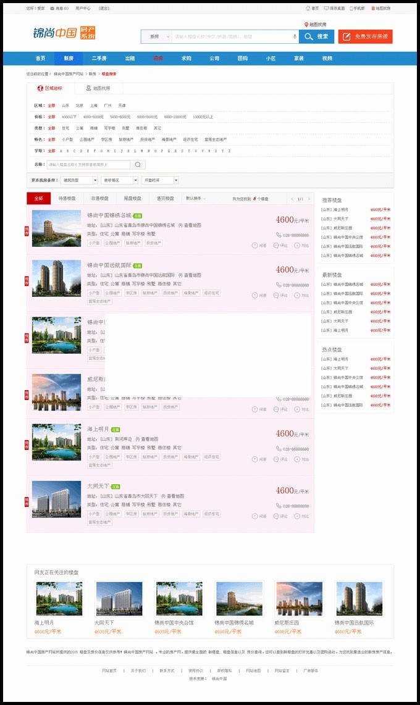
Task: Click 查看地图 for 锦尚中国锦绣名城 listing
Action: coord(190,225)
